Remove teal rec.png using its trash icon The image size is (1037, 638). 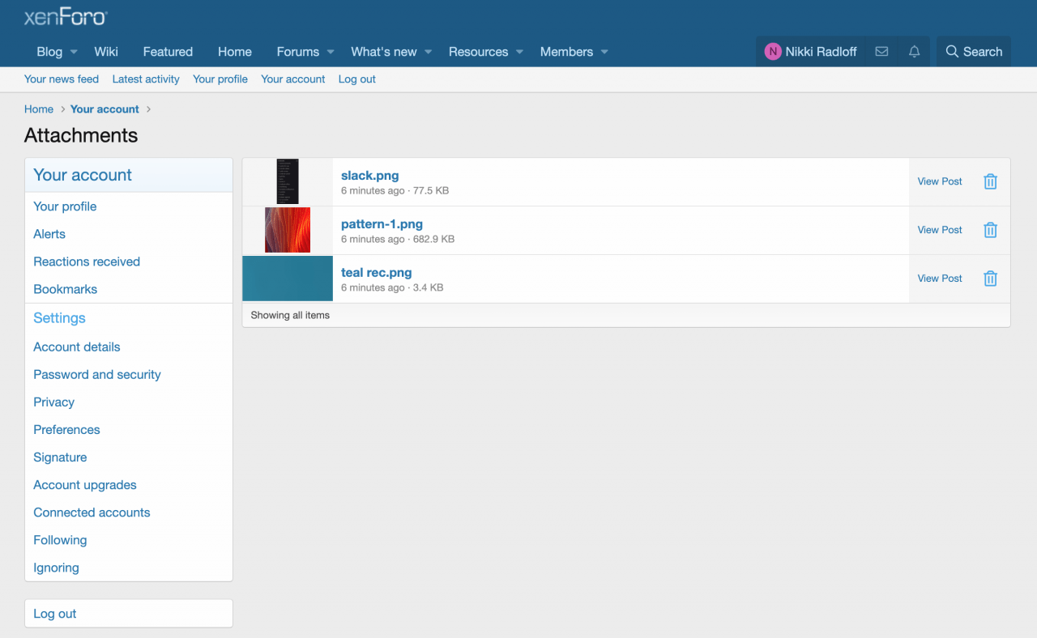[990, 279]
